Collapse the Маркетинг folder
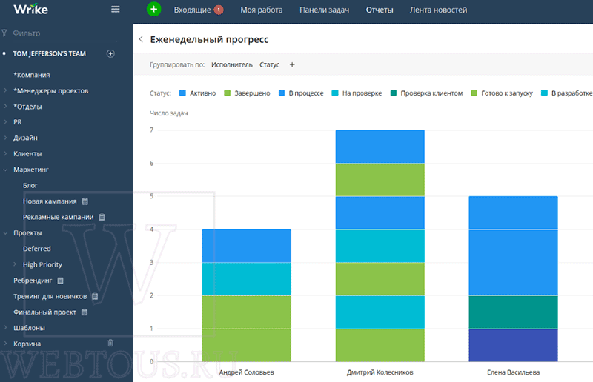The image size is (593, 382). click(x=5, y=170)
